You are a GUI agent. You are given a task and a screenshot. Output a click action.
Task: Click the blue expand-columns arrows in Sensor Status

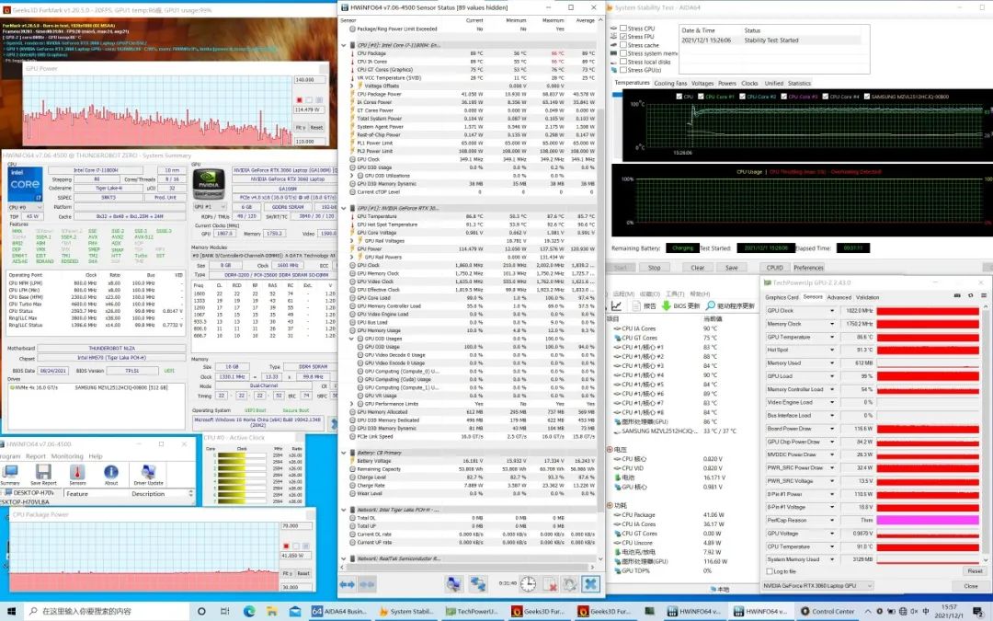click(347, 584)
